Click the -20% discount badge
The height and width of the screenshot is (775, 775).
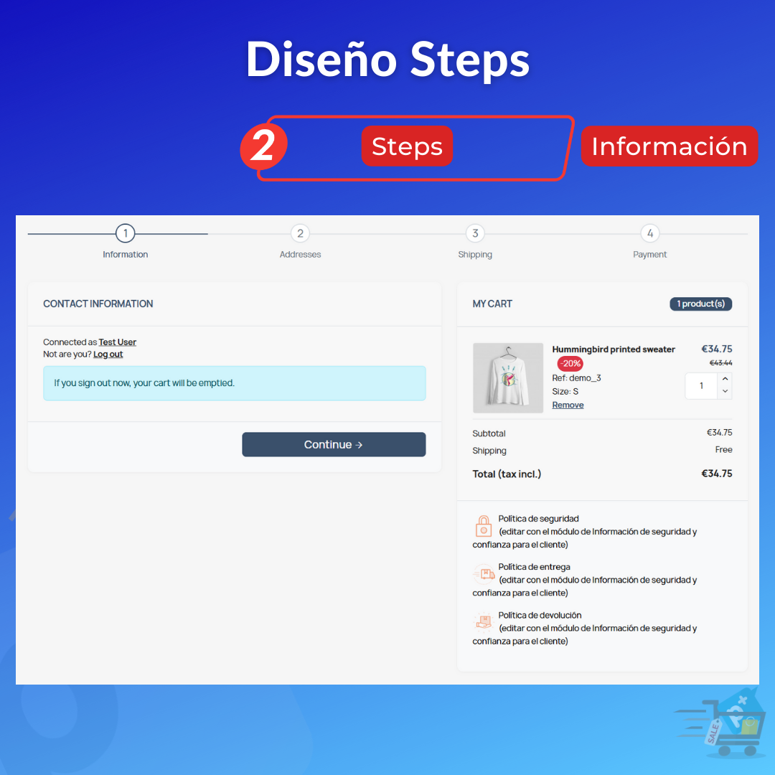[570, 363]
